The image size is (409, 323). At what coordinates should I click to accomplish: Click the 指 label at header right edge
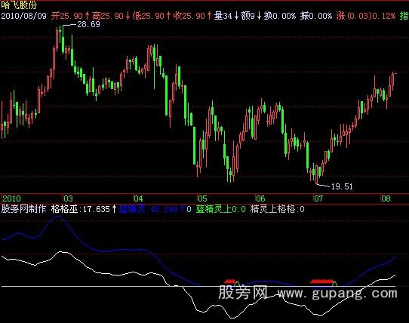click(x=404, y=16)
